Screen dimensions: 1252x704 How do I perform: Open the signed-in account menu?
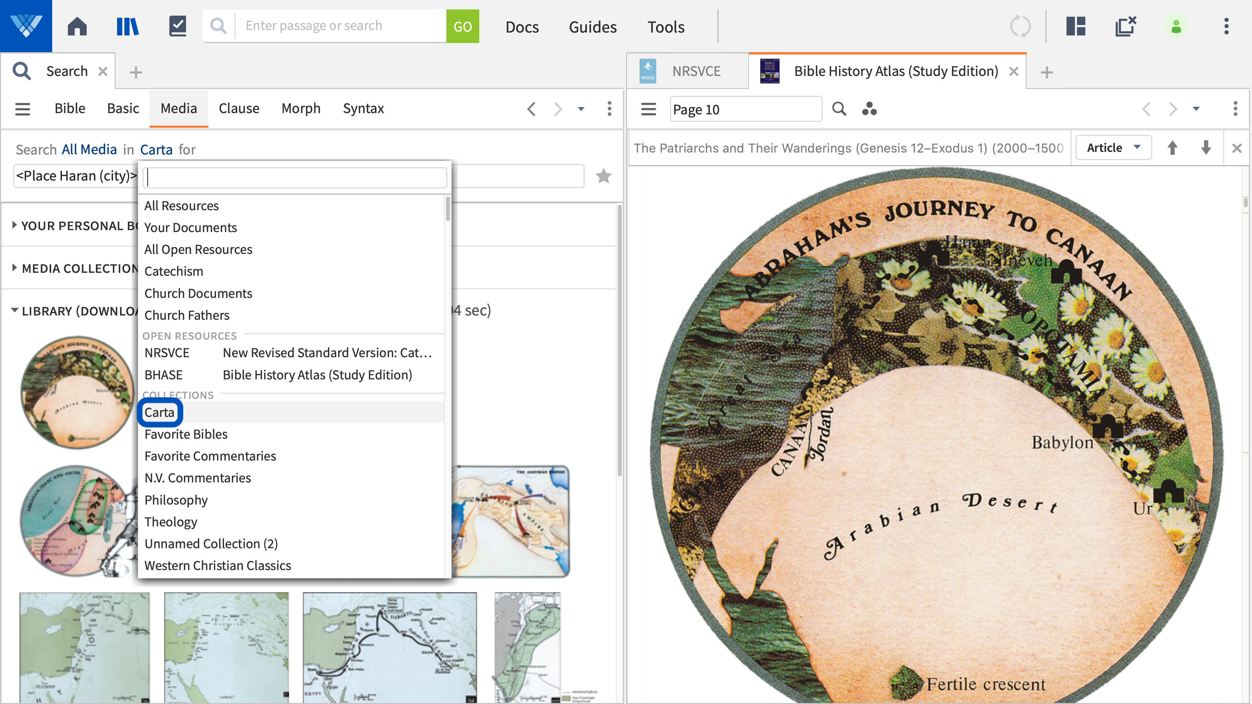pos(1176,26)
